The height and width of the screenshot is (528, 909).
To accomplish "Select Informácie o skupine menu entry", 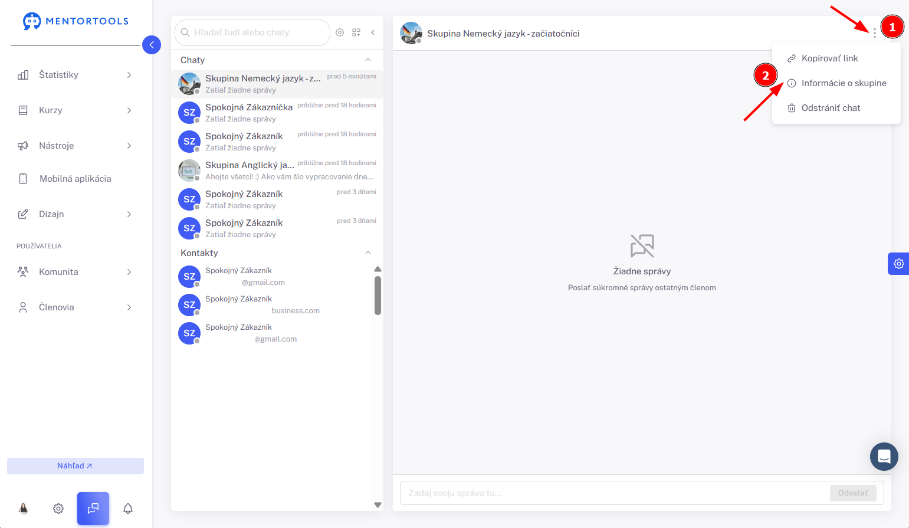I will click(x=836, y=83).
